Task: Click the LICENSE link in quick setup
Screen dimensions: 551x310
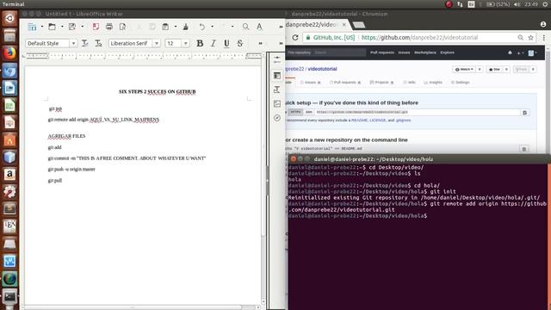Action: 378,121
